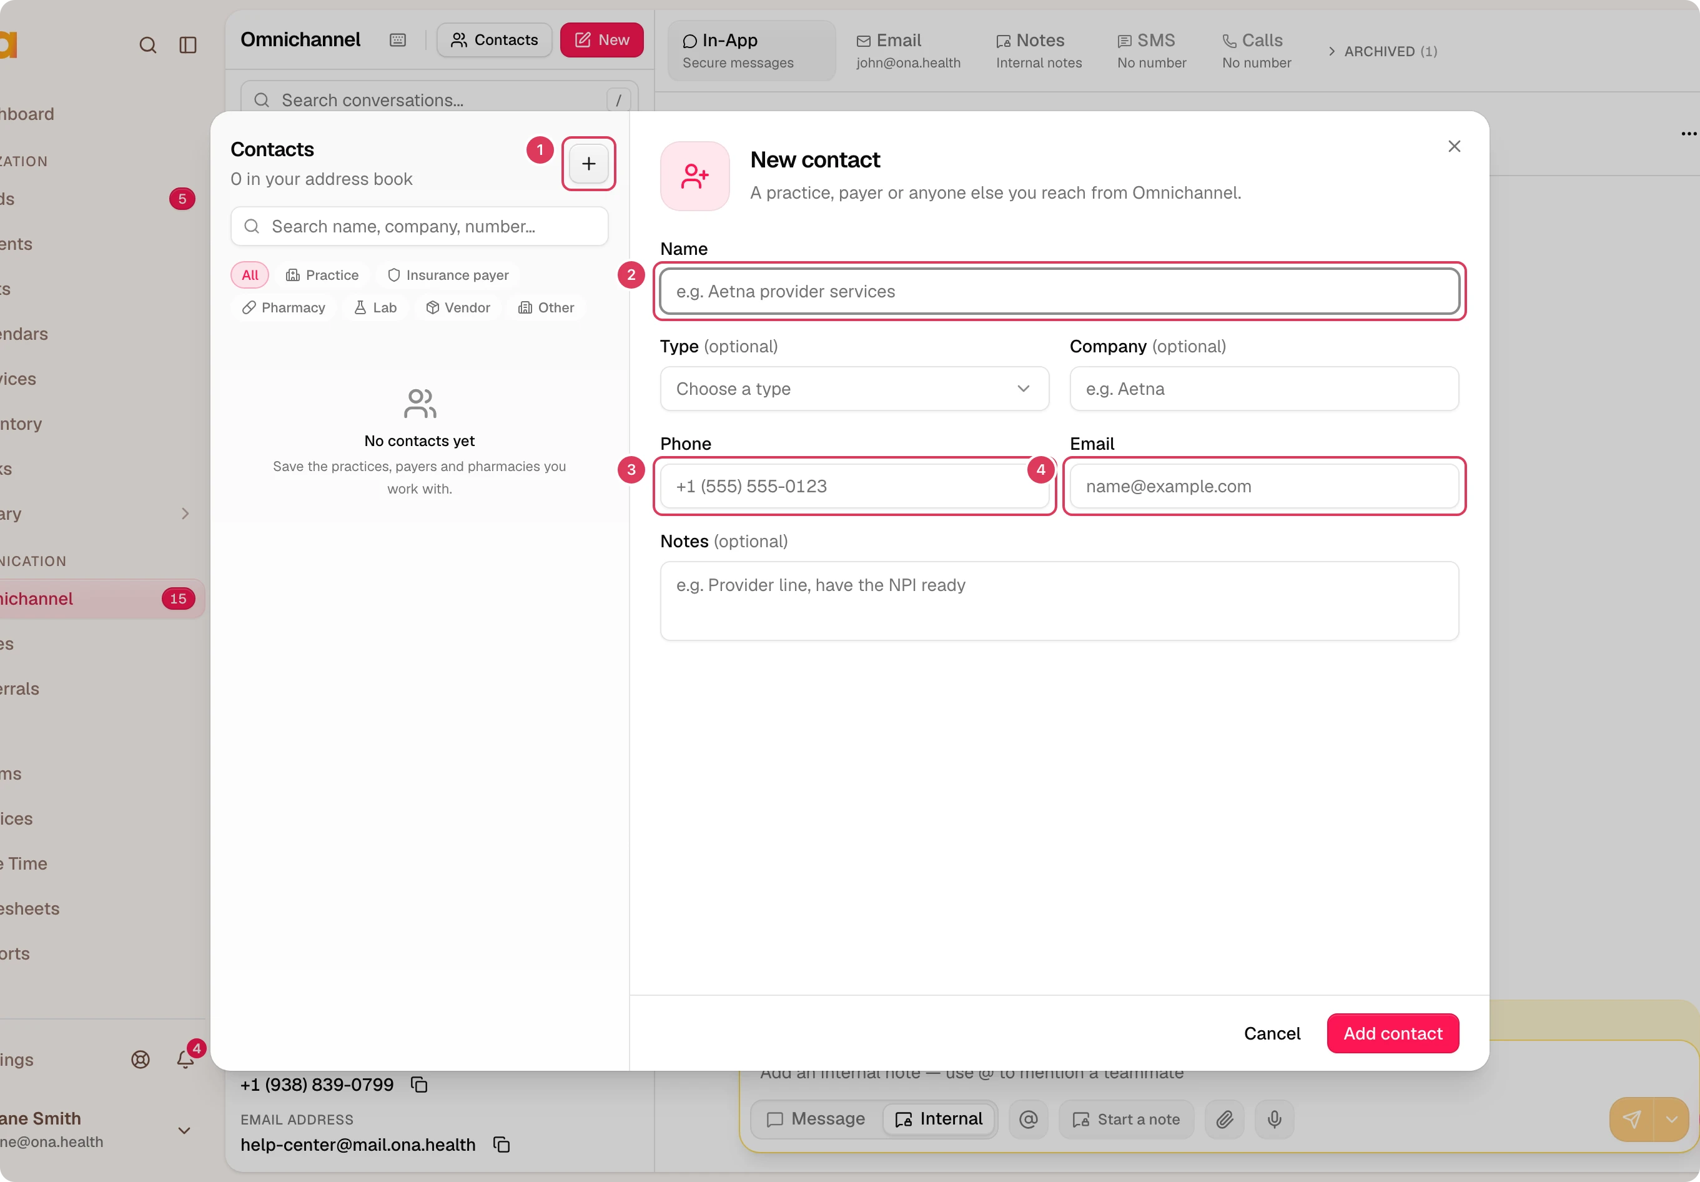The image size is (1700, 1182).
Task: Click the microphone voice icon
Action: click(1274, 1119)
